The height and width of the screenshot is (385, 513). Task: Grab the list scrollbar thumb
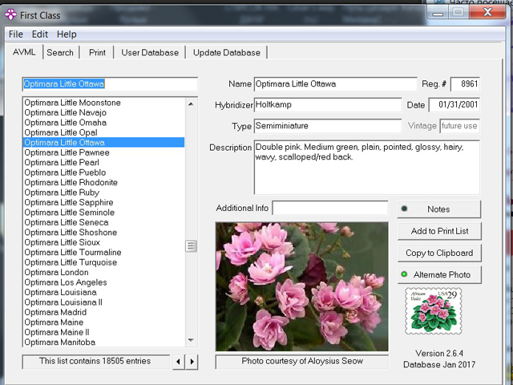(191, 246)
